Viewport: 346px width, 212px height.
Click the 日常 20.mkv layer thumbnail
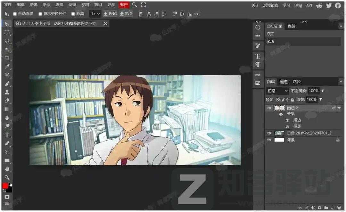279,133
